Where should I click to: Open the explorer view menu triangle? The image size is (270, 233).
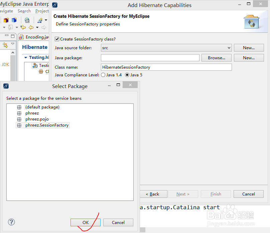(x=13, y=44)
